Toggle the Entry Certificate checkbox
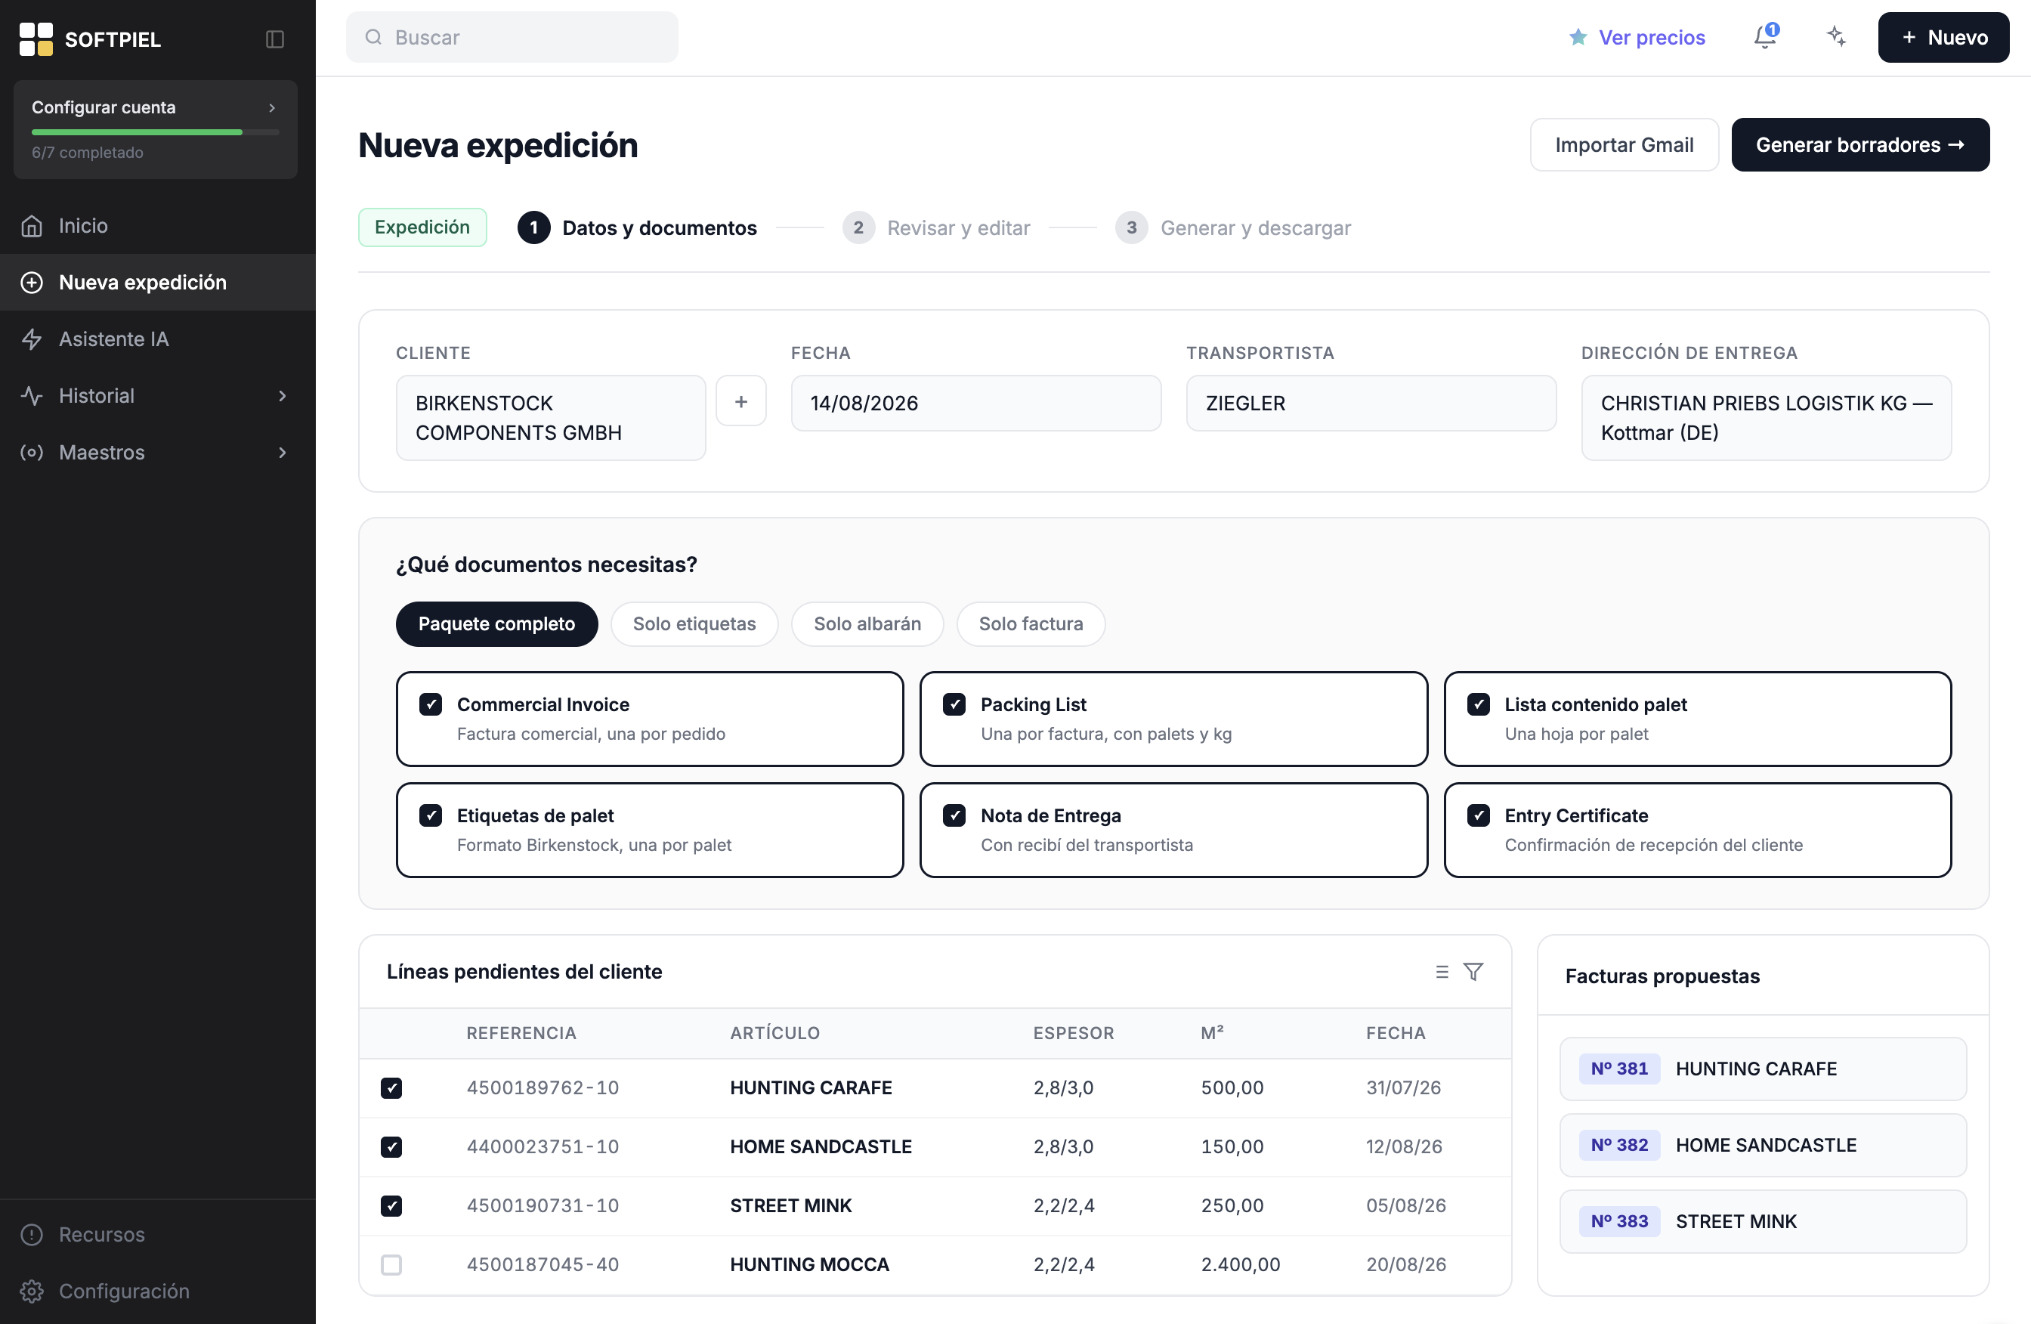Screen dimensions: 2031x1324 1478,815
